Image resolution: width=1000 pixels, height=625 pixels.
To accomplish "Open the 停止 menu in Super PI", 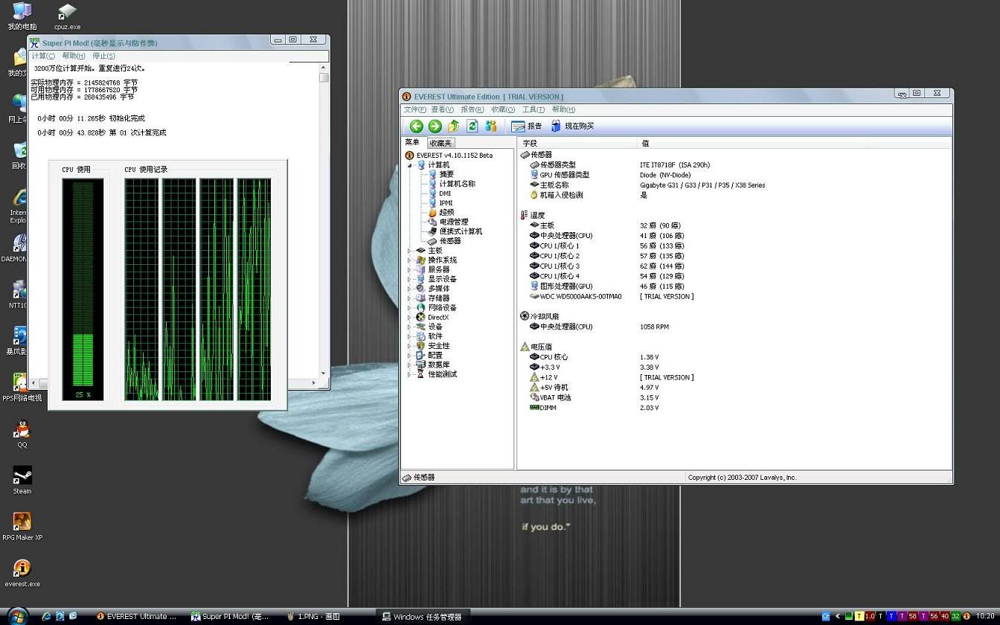I will [x=103, y=57].
